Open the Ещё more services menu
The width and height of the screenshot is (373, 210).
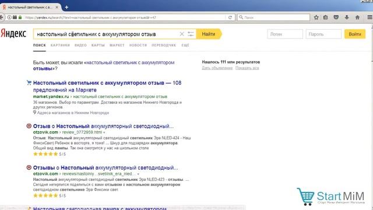pyautogui.click(x=185, y=45)
